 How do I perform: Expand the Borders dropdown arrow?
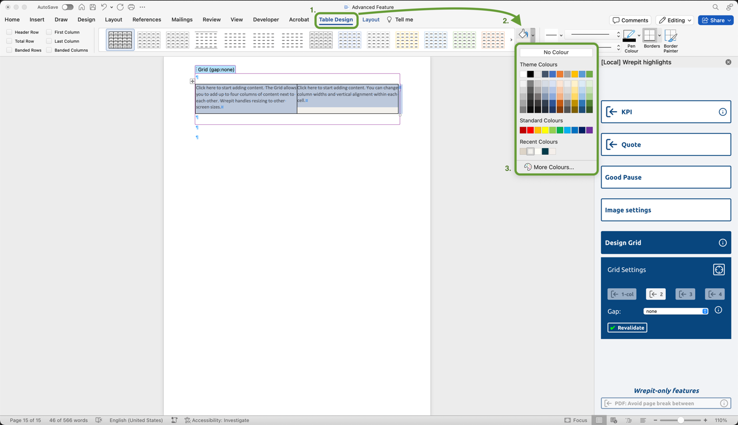click(659, 36)
